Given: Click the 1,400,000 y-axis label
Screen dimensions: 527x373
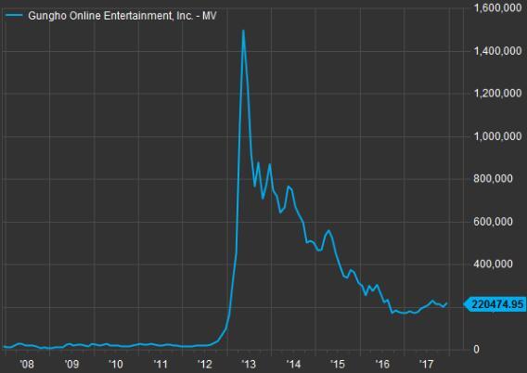Looking at the screenshot, I should tap(497, 51).
